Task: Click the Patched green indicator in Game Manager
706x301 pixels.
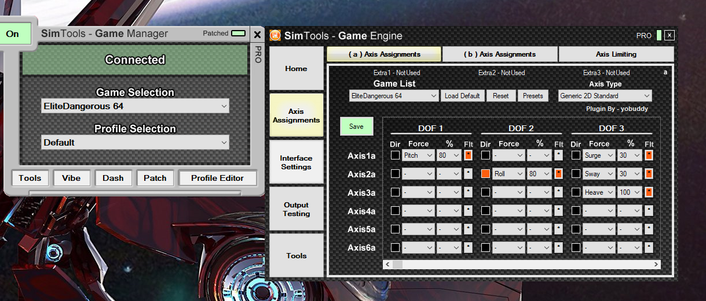Action: click(238, 34)
